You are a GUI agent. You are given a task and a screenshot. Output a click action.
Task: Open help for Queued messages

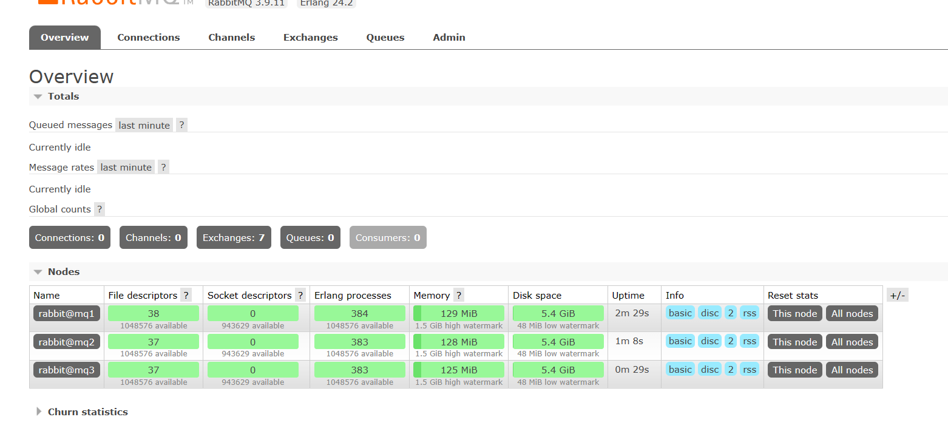(181, 125)
